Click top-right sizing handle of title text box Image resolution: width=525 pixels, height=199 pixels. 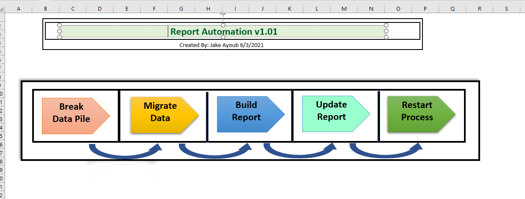pyautogui.click(x=386, y=25)
